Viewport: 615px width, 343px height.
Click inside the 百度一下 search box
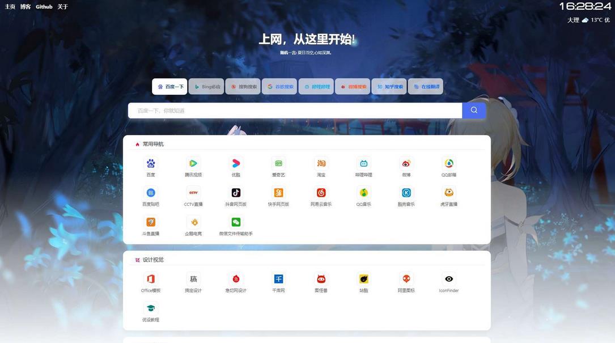tap(295, 109)
